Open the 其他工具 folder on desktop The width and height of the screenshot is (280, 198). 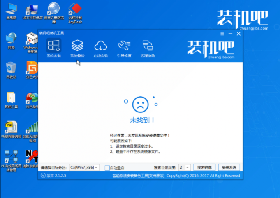pyautogui.click(x=11, y=99)
